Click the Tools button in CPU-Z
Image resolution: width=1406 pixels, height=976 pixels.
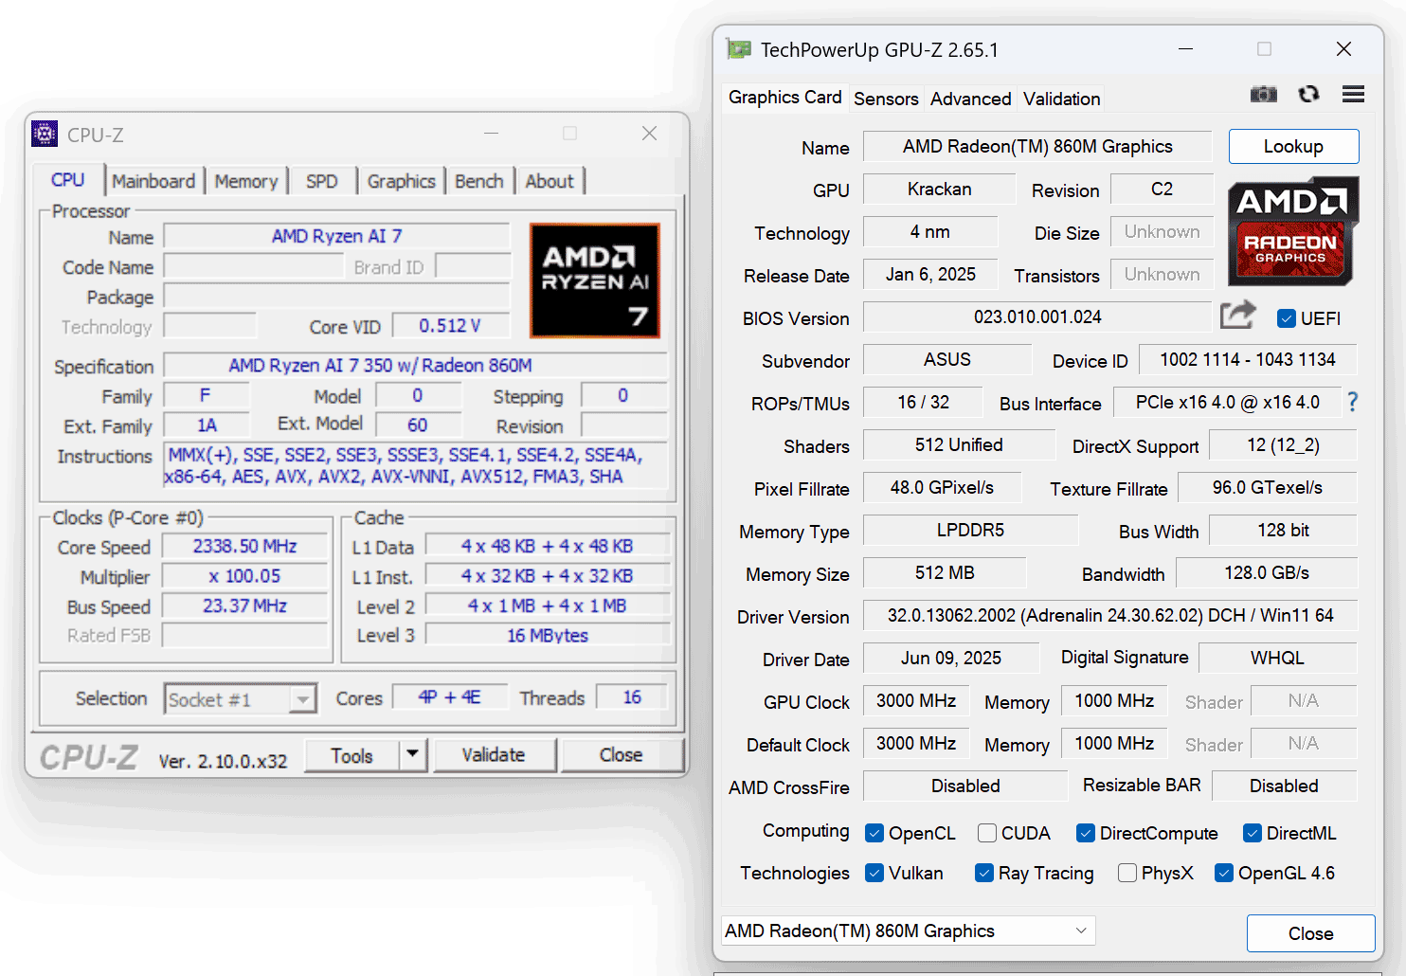(x=352, y=755)
